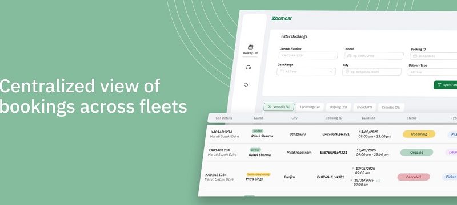Click the tag icon in sidebar
Screen dimensions: 457x205
tap(246, 85)
